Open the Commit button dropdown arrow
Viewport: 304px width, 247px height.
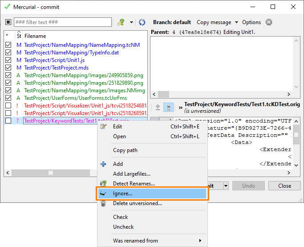click(x=226, y=185)
